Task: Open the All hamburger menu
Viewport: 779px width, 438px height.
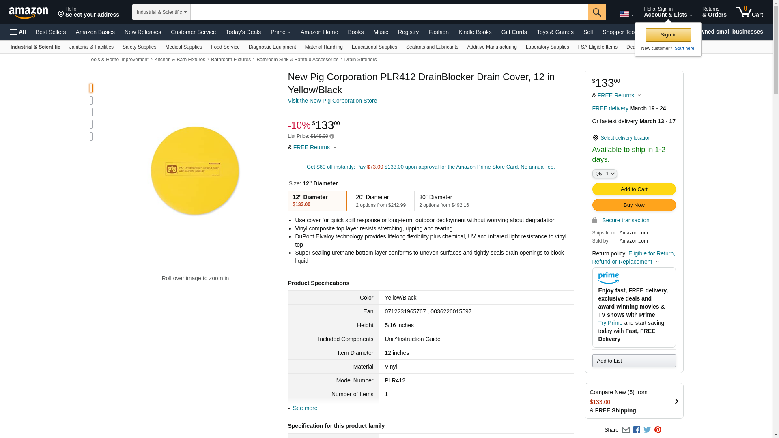Action: [18, 32]
